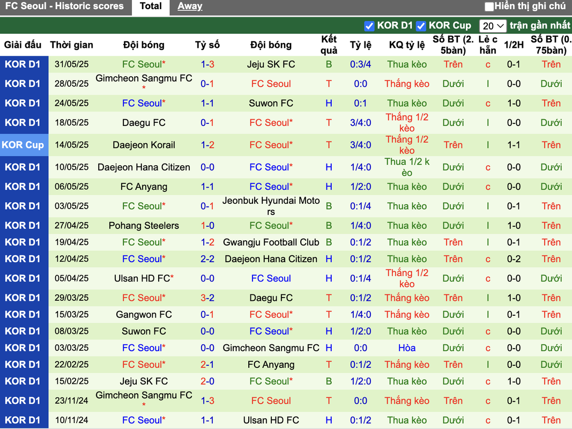Screen dimensions: 572x429
Task: Open the 2-2 score on 12/04/25
Action: (207, 260)
